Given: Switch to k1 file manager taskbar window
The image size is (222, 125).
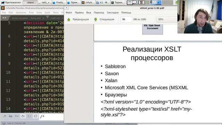Looking at the screenshot, I should click(103, 2).
